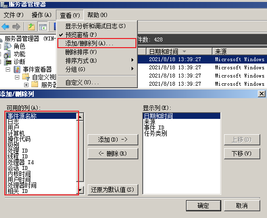Select 用户时间 in available columns
The height and width of the screenshot is (218, 267).
[x=42, y=180]
